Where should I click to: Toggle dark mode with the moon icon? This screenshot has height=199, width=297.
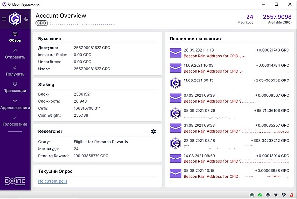click(26, 19)
